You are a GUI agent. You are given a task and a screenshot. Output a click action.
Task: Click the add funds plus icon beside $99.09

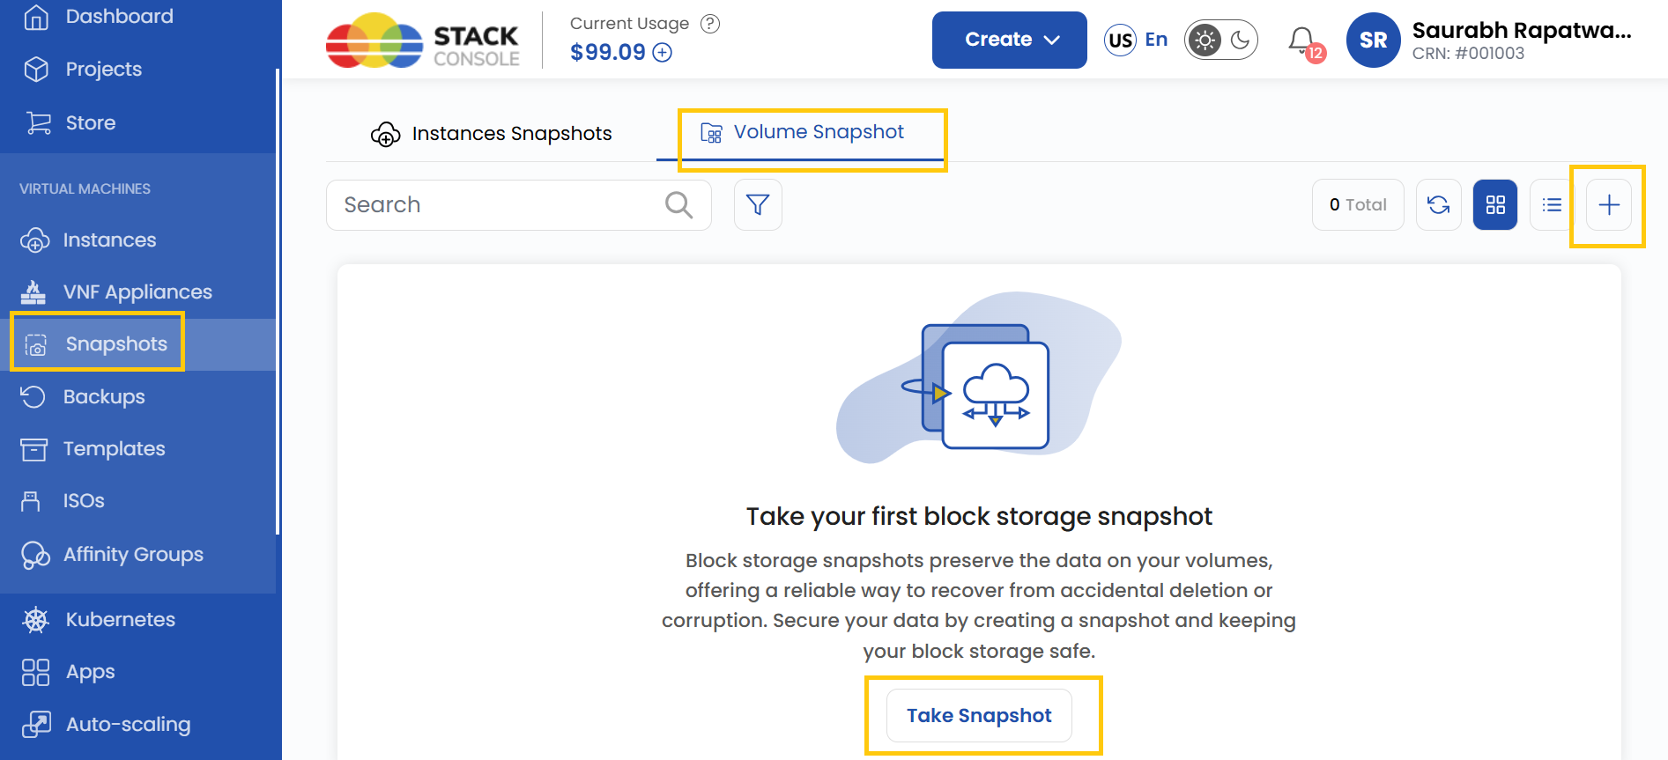point(663,53)
